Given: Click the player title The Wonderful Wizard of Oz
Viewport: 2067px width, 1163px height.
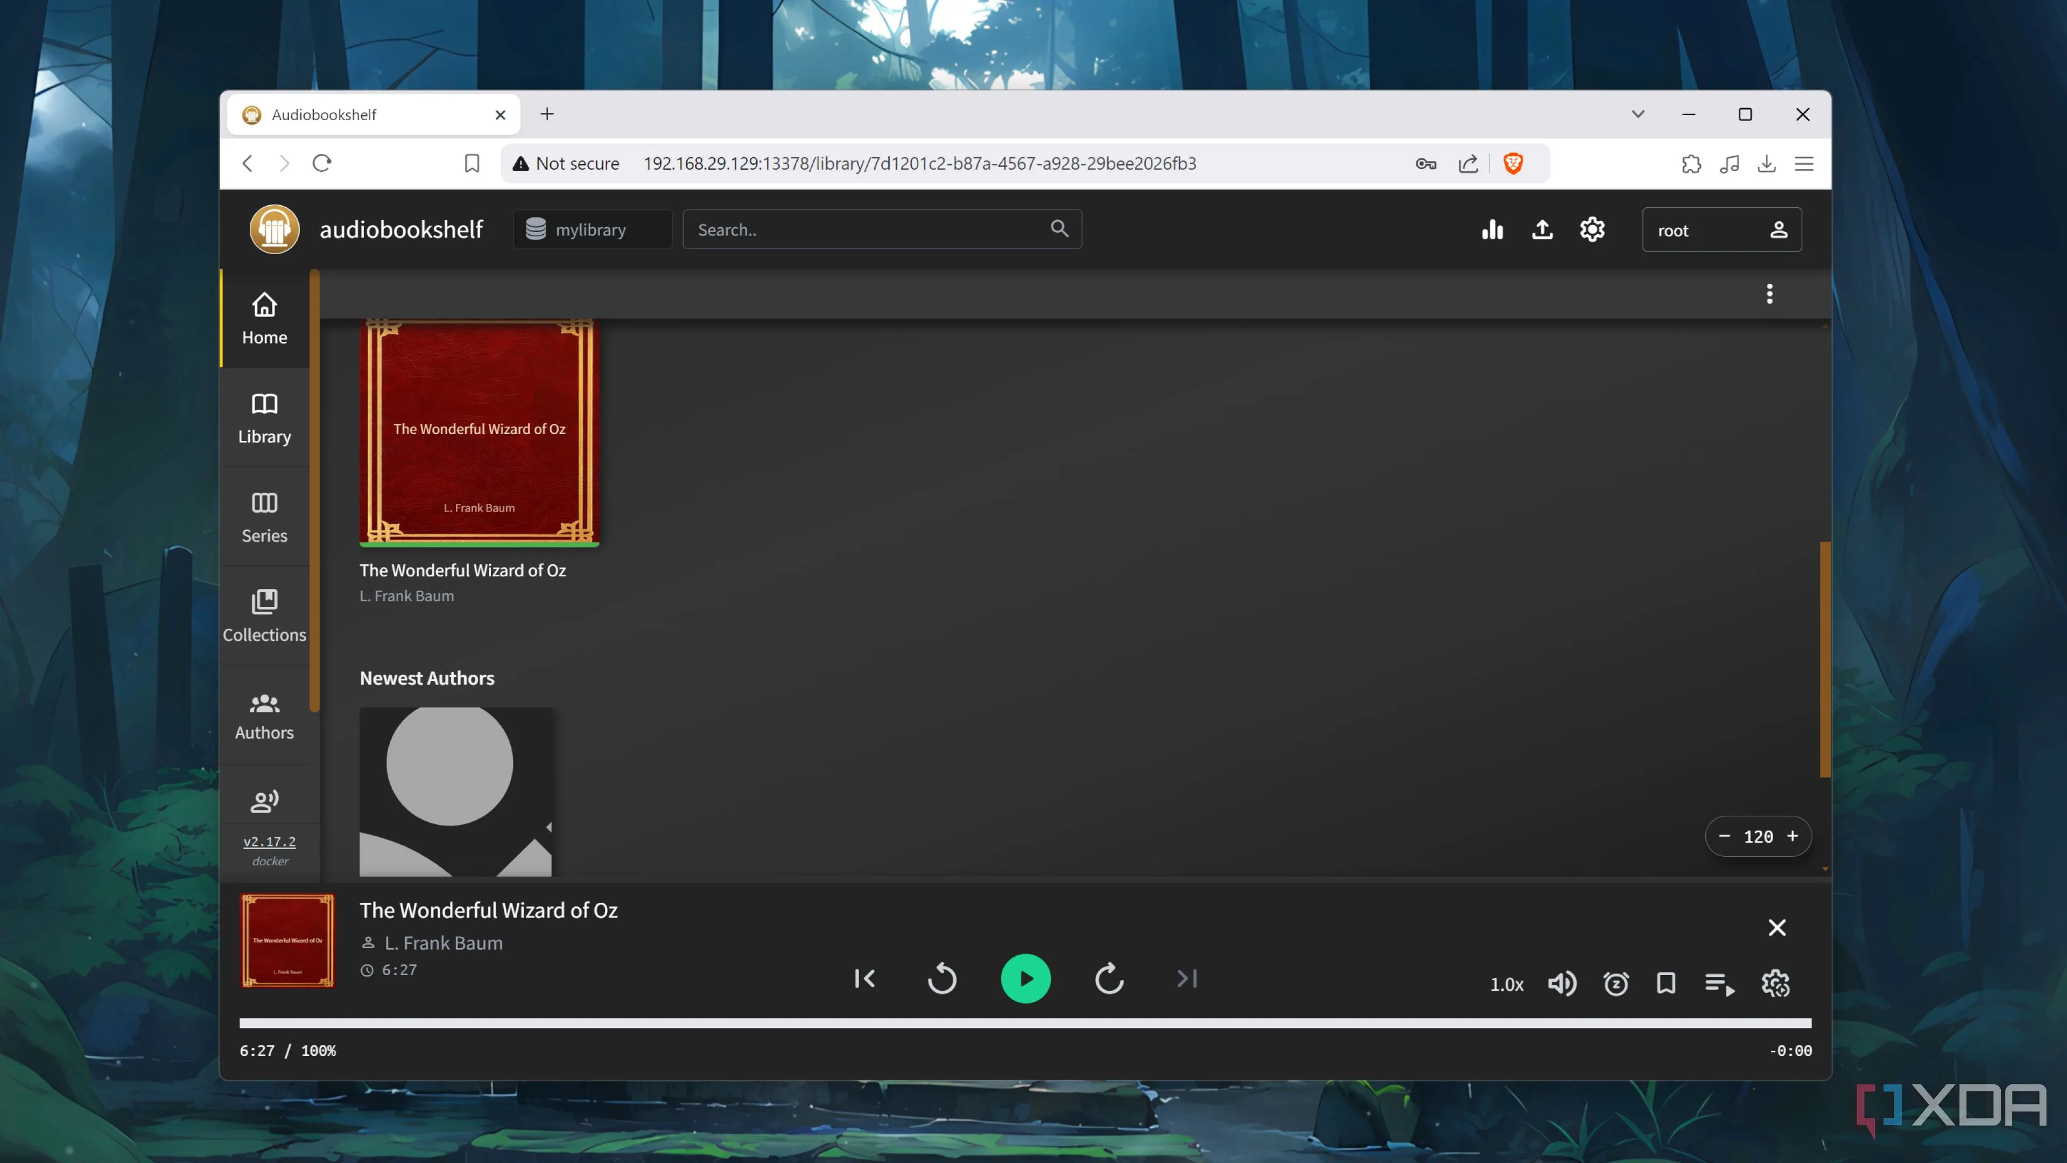Looking at the screenshot, I should point(488,910).
